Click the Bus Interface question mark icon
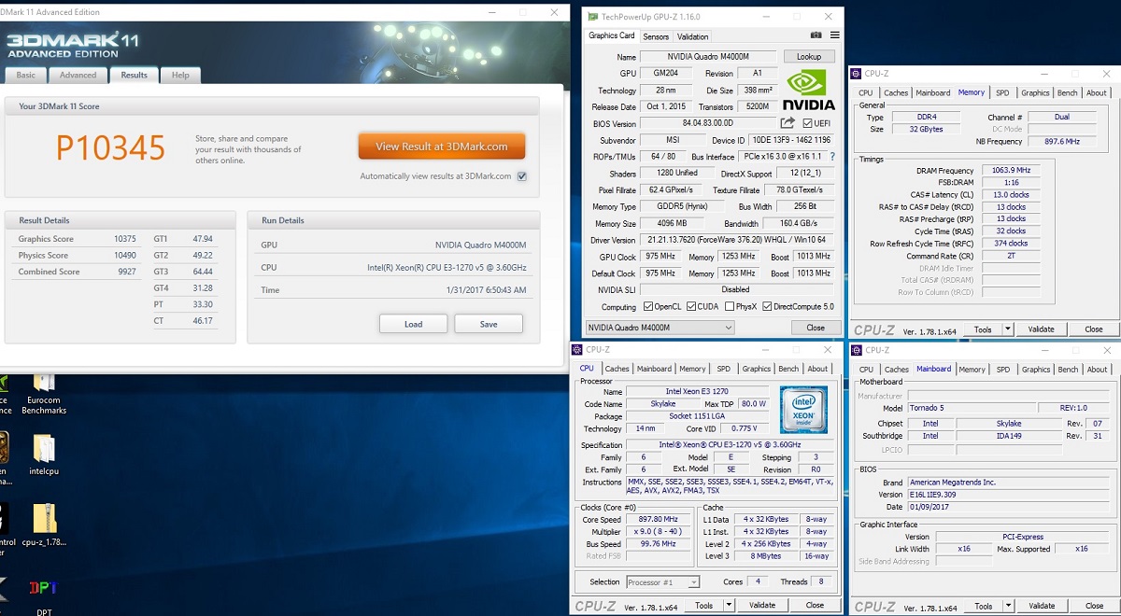Image resolution: width=1121 pixels, height=616 pixels. [832, 157]
